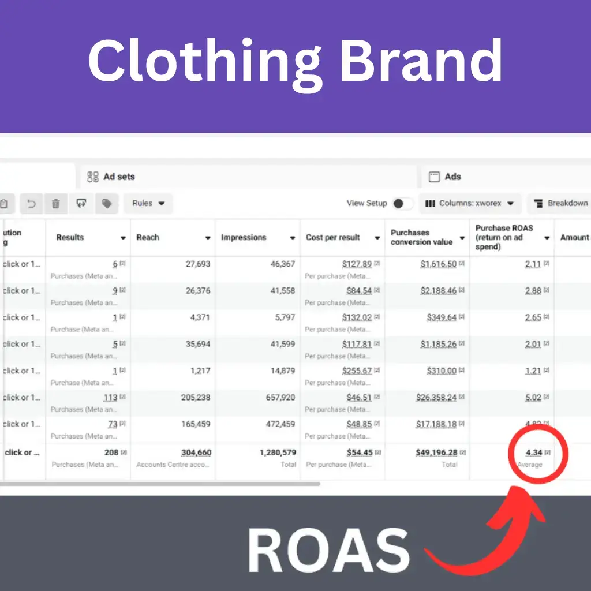Click conversion value $1,185.26
Viewport: 591px width, 591px height.
pyautogui.click(x=439, y=344)
